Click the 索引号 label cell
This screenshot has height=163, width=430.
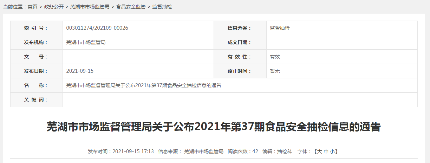point(37,28)
